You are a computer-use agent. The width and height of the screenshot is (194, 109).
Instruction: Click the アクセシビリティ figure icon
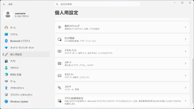pyautogui.click(x=6, y=88)
